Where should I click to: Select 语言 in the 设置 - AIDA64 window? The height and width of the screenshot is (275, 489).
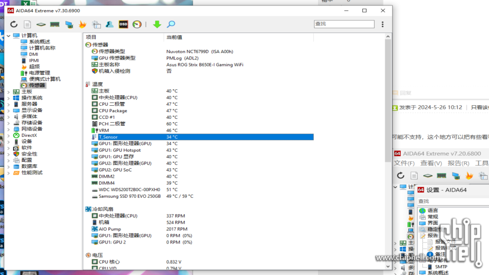point(433,211)
